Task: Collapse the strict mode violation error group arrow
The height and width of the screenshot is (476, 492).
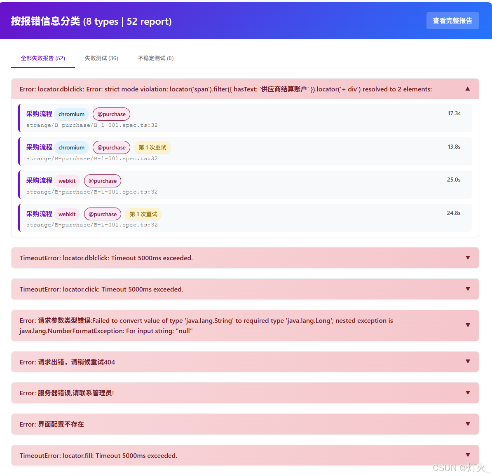Action: tap(468, 89)
